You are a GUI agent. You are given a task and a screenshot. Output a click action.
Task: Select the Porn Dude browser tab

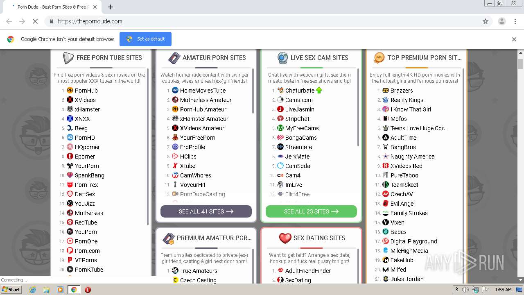[x=52, y=7]
